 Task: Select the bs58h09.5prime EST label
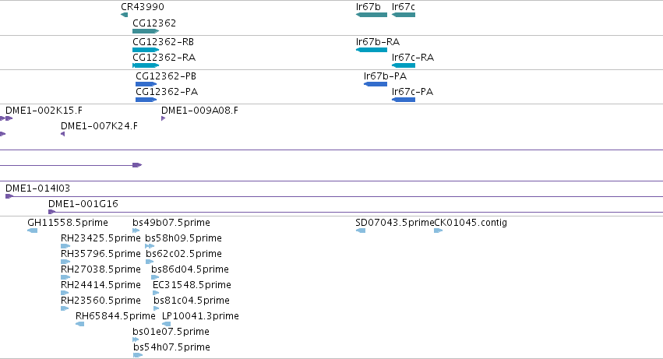184,238
